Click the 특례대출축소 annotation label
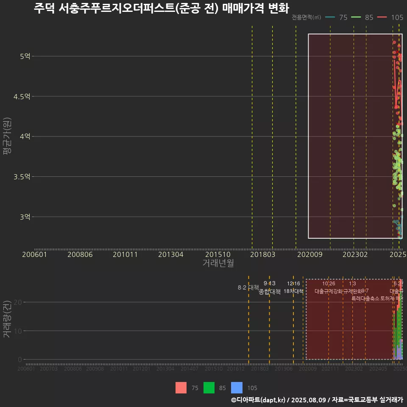Screen dimensions: 407x407 [365, 298]
